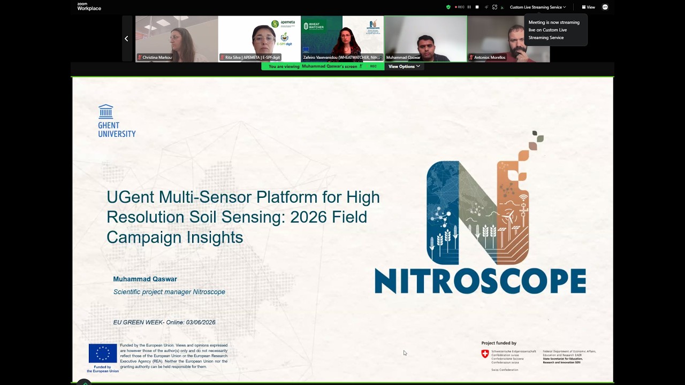
Task: Click the Nitroscope logo on the slide
Action: (x=480, y=213)
